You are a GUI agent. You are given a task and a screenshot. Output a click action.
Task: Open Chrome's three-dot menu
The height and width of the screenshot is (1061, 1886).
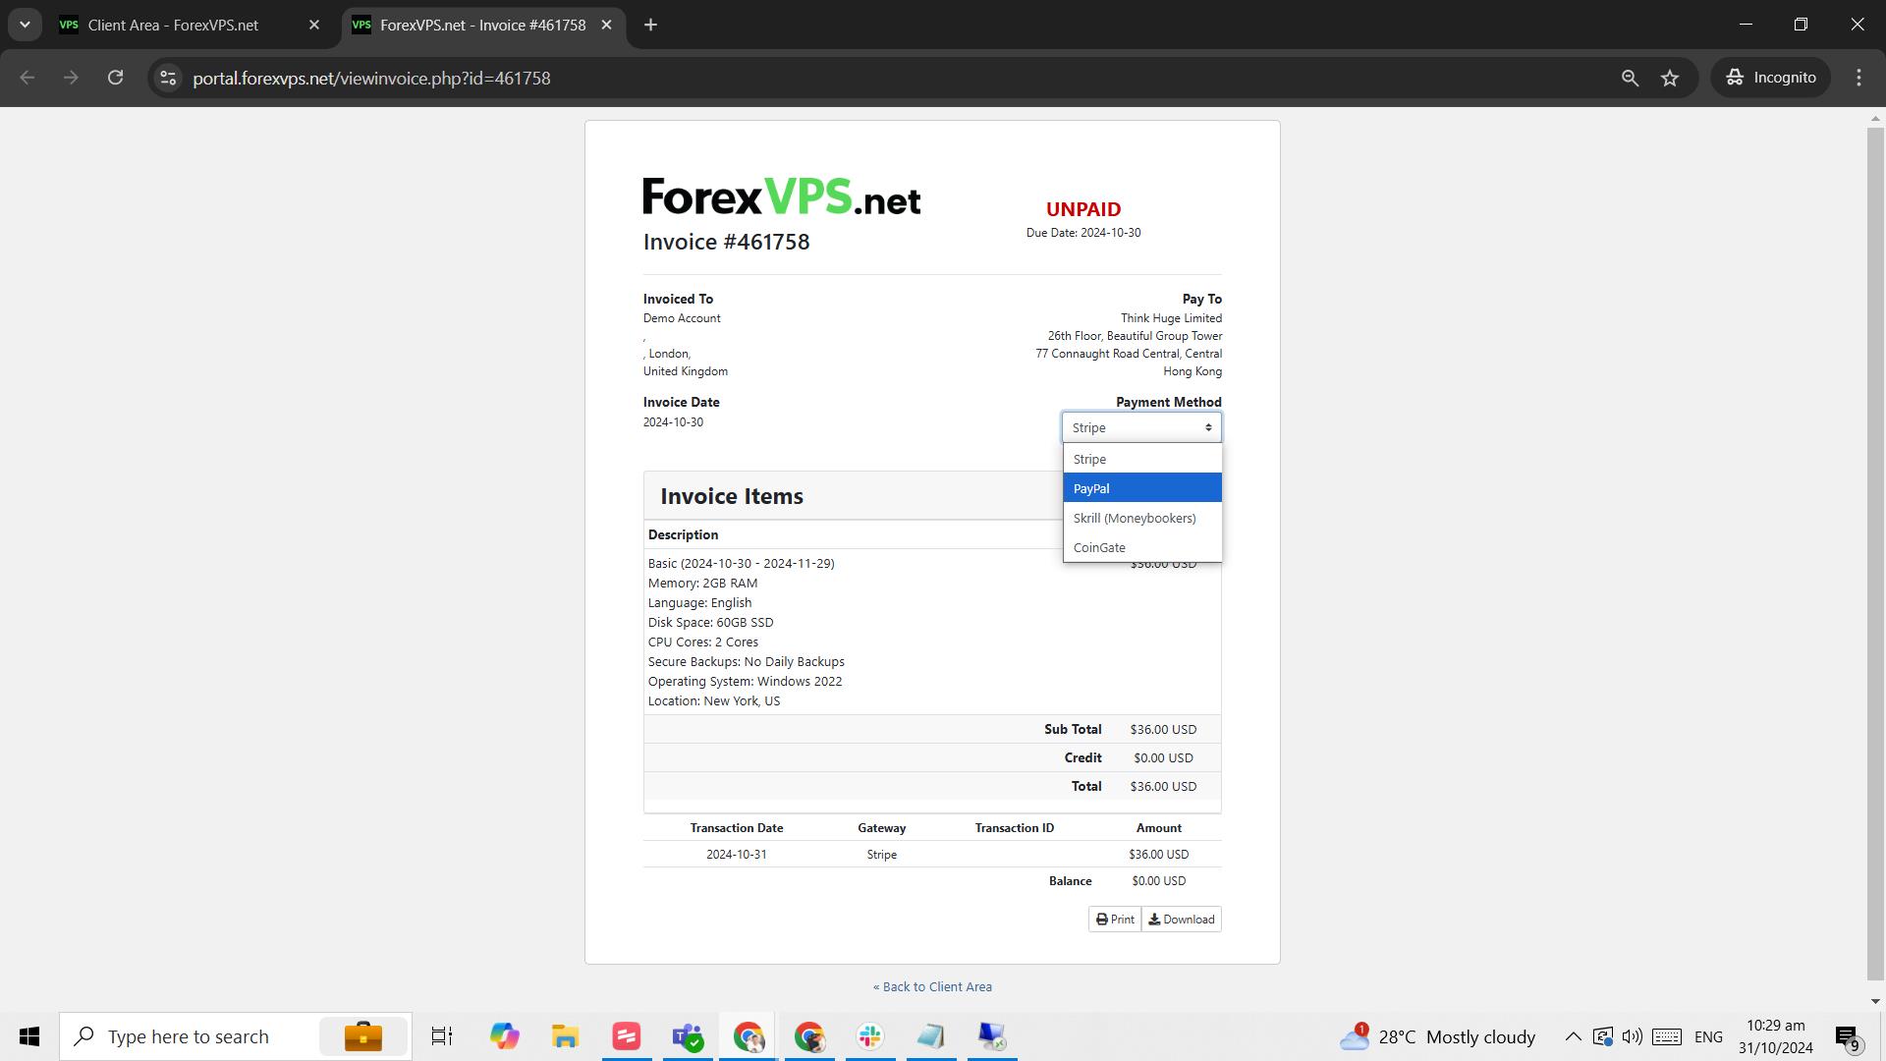1858,78
